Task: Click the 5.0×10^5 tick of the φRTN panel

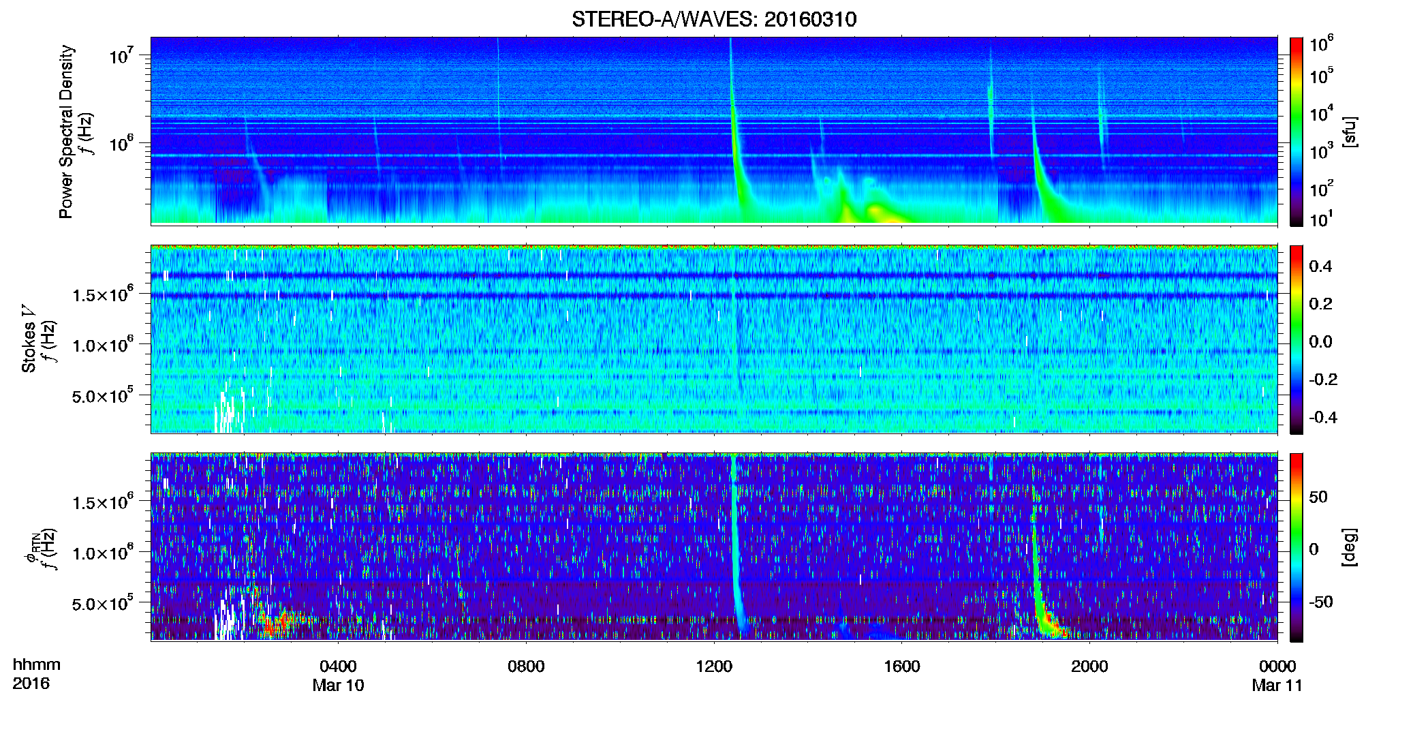Action: coord(103,603)
